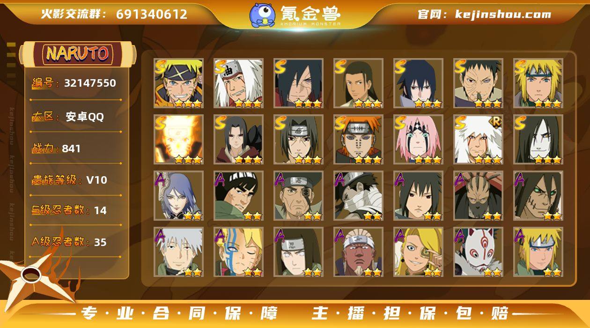Choose the Anbu fox mask A-rank portrait
Screen dimensions: 590x328
click(x=478, y=252)
